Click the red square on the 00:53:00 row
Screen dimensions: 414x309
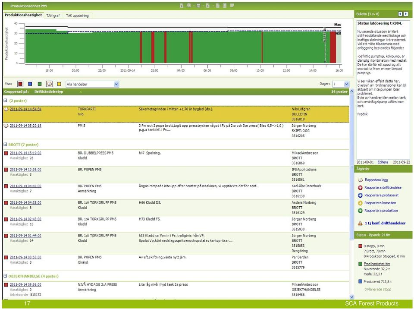pyautogui.click(x=6, y=258)
